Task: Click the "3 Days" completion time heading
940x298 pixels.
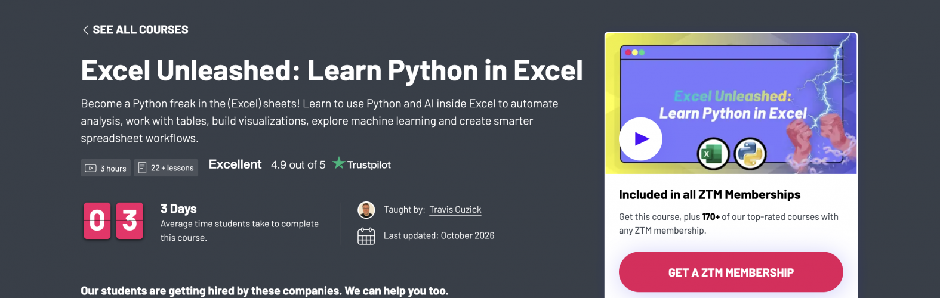Action: click(x=178, y=209)
